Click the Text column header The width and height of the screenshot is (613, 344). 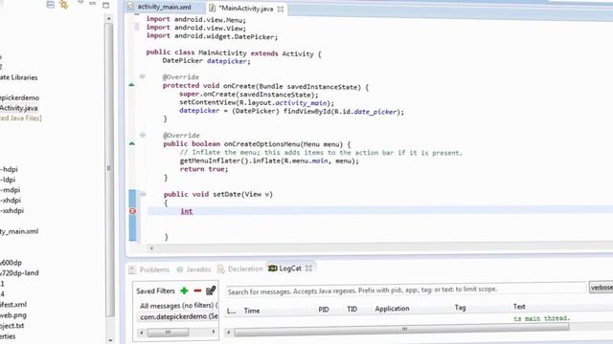pos(519,307)
